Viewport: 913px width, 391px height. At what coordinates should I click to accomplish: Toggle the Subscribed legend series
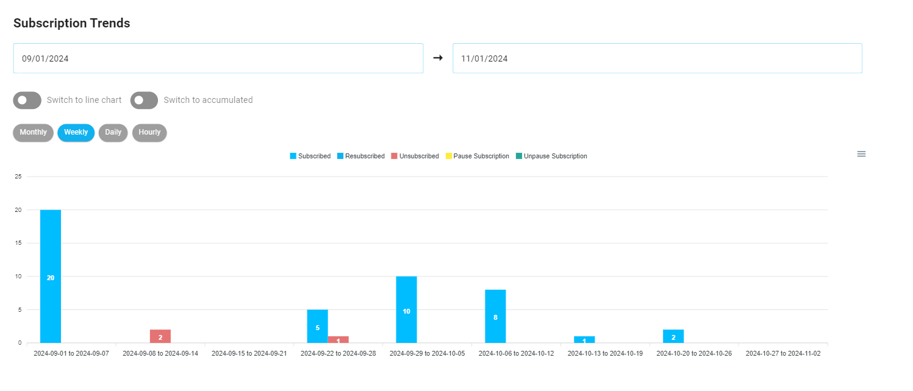click(310, 157)
